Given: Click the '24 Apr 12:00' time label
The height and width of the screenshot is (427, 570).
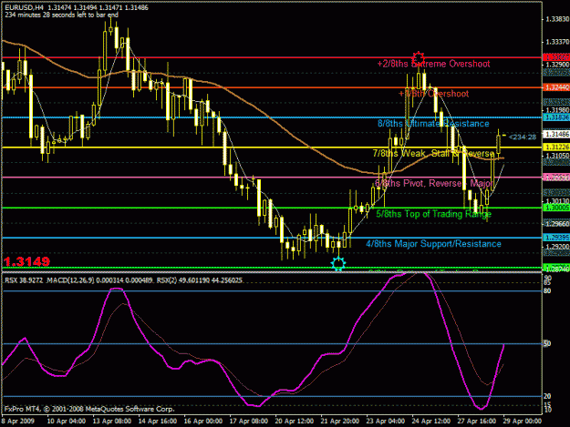Looking at the screenshot, I should tap(431, 422).
